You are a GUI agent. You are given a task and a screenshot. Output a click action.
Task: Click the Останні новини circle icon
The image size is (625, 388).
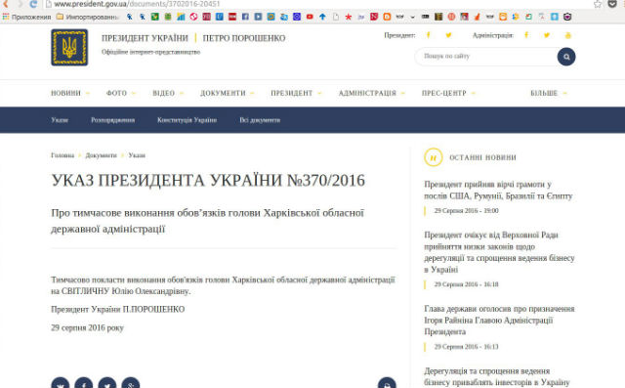point(434,157)
